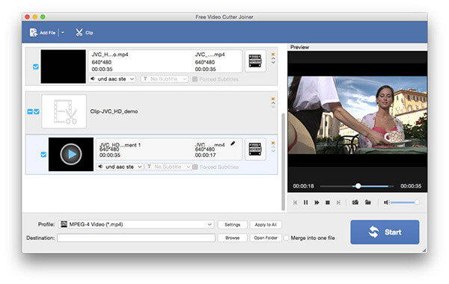Open the audio track dropdown of the segment clip
The image size is (449, 284).
[120, 167]
